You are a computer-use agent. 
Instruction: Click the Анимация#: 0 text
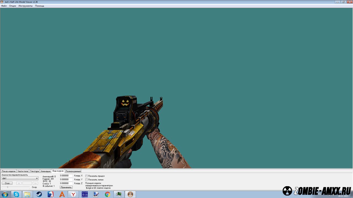point(49,177)
